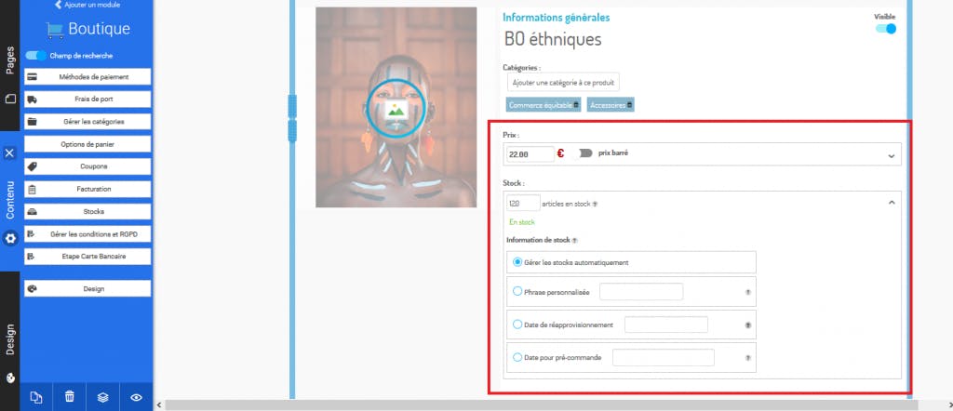The height and width of the screenshot is (411, 953).
Task: Click the Informations générales heading
Action: tap(557, 18)
